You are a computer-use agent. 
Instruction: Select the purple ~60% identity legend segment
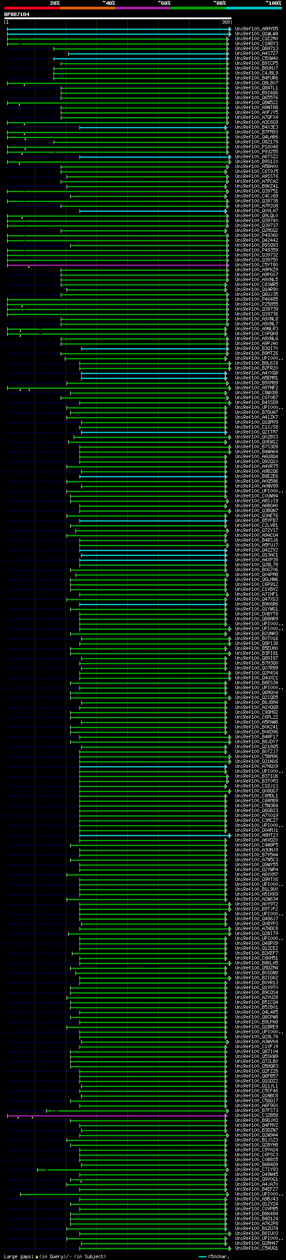tap(143, 8)
